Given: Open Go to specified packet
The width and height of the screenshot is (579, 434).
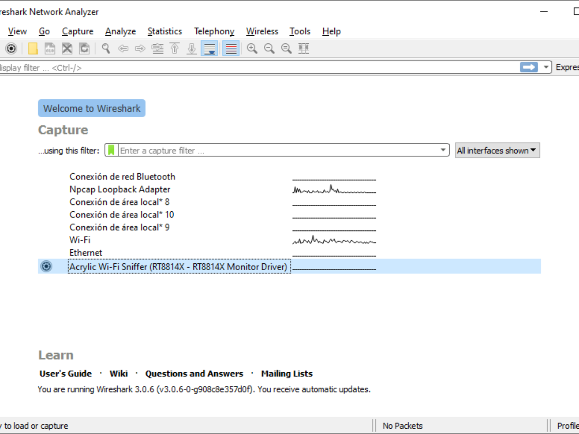Looking at the screenshot, I should click(157, 48).
